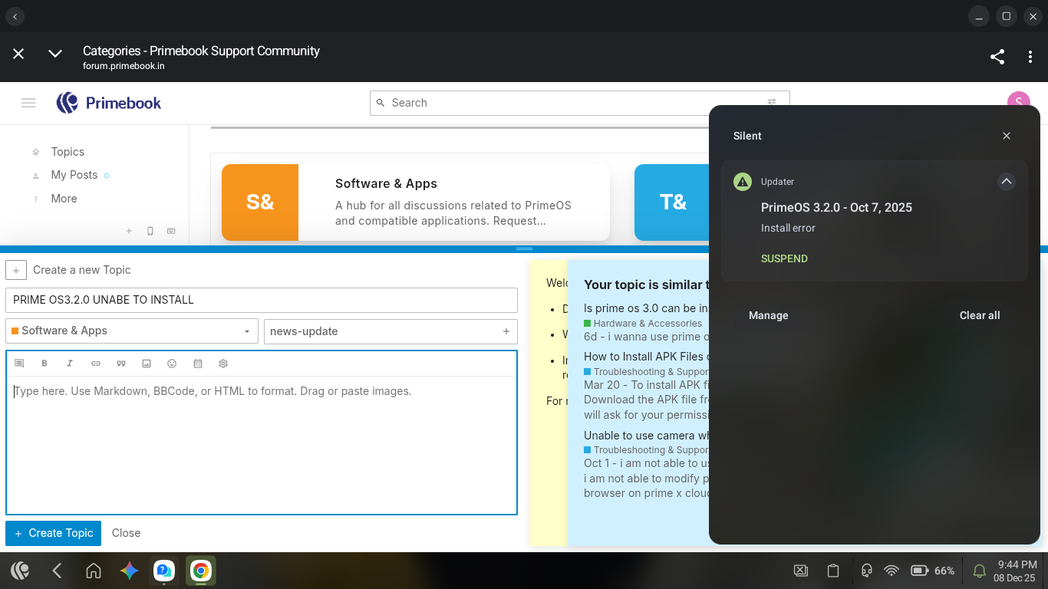The image size is (1048, 589).
Task: Open Topics in the sidebar
Action: pos(68,152)
